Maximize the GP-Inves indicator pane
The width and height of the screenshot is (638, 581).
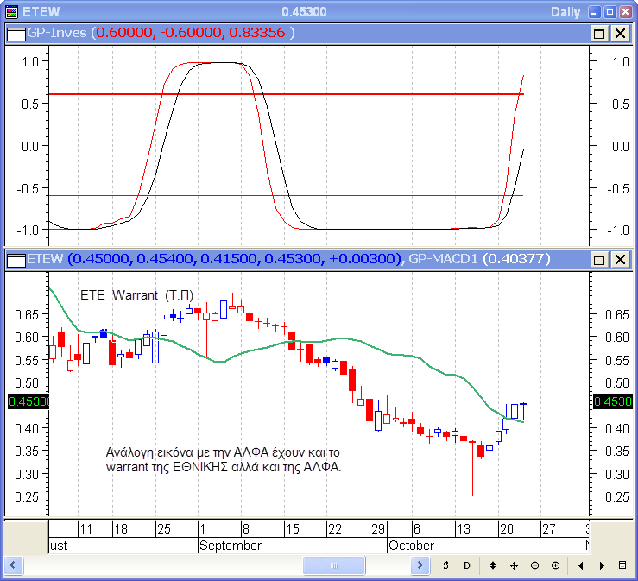coord(600,33)
